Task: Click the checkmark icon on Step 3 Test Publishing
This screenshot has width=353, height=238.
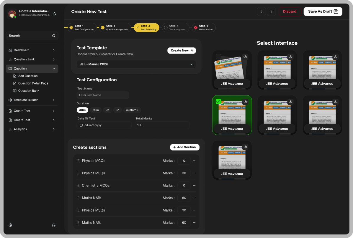Action: click(x=137, y=28)
